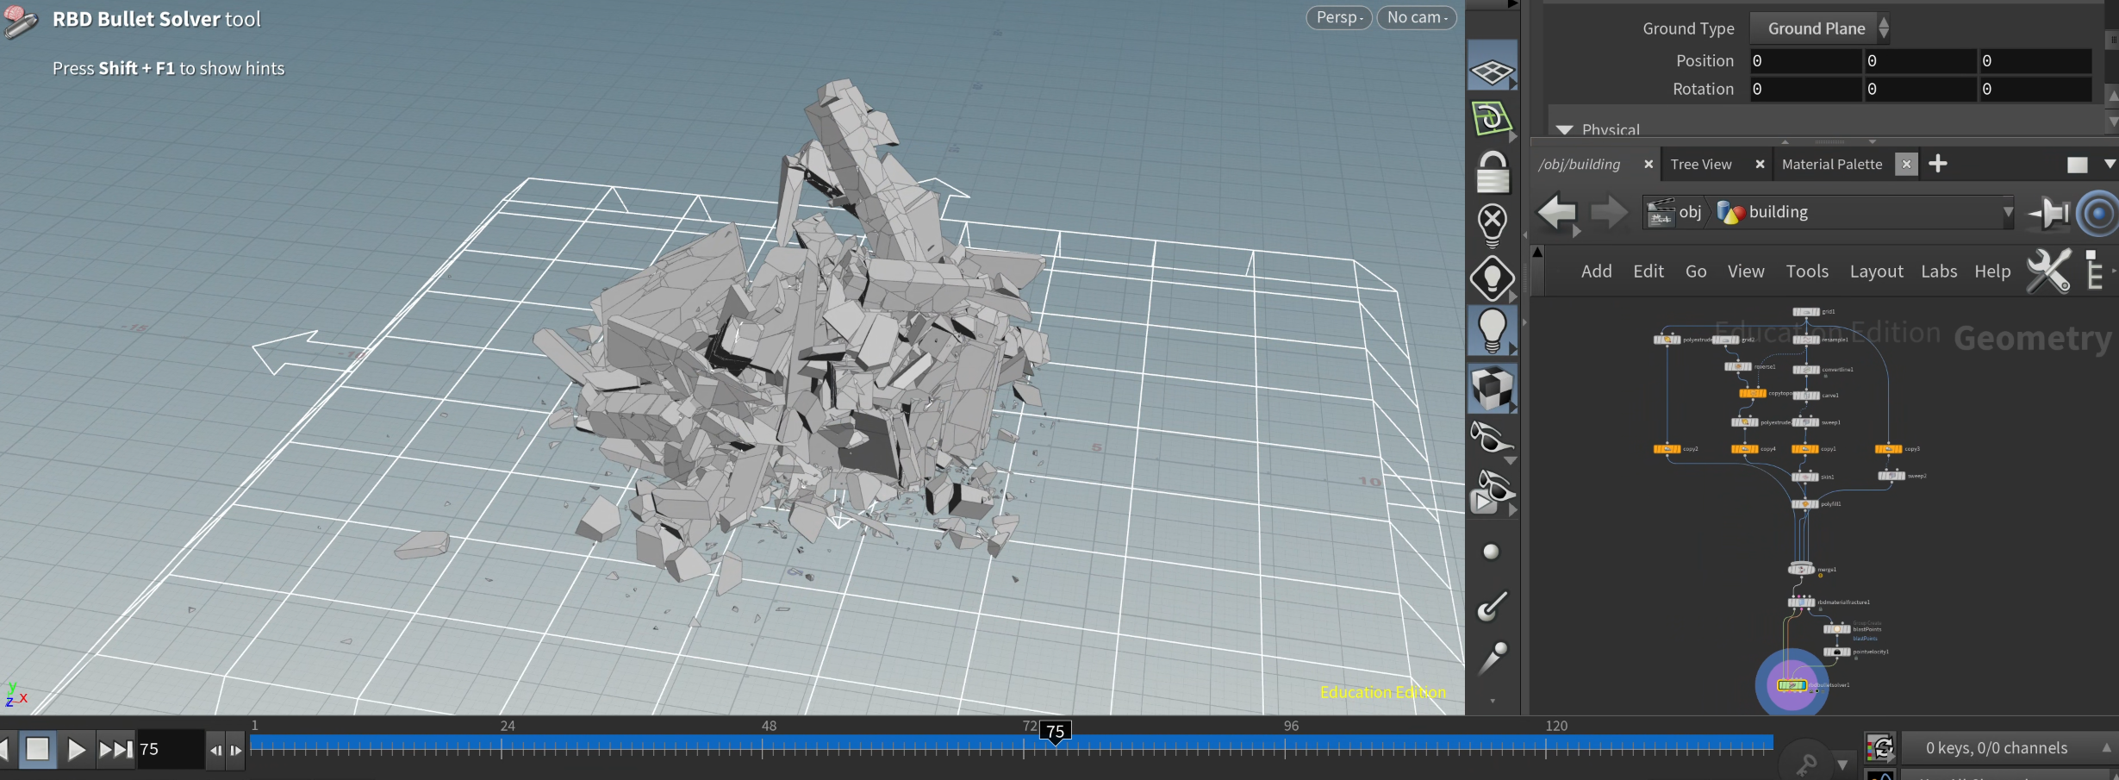The width and height of the screenshot is (2119, 780).
Task: Click the blue circular target icon
Action: (2097, 213)
